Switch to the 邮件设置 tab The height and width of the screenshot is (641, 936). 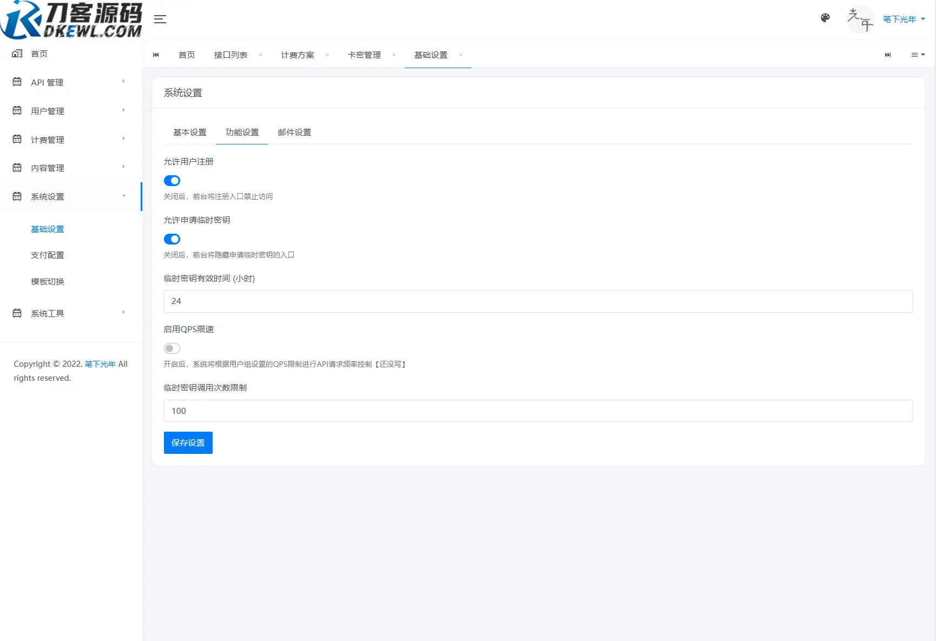(294, 132)
